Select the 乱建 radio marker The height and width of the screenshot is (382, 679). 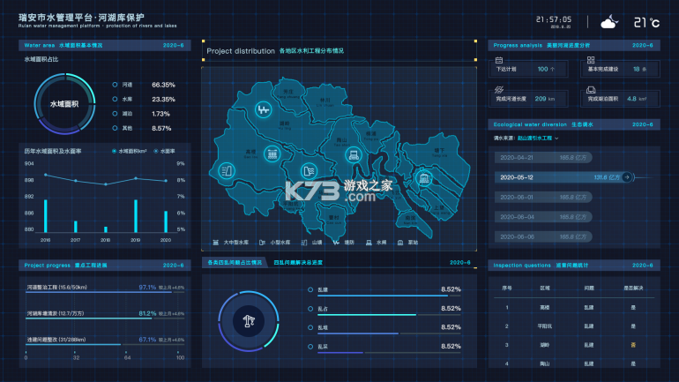pos(310,289)
